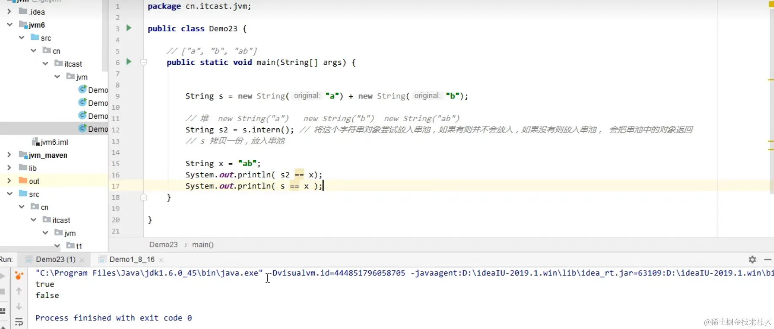
Task: Click the jvm6.iml file icon
Action: (36, 142)
